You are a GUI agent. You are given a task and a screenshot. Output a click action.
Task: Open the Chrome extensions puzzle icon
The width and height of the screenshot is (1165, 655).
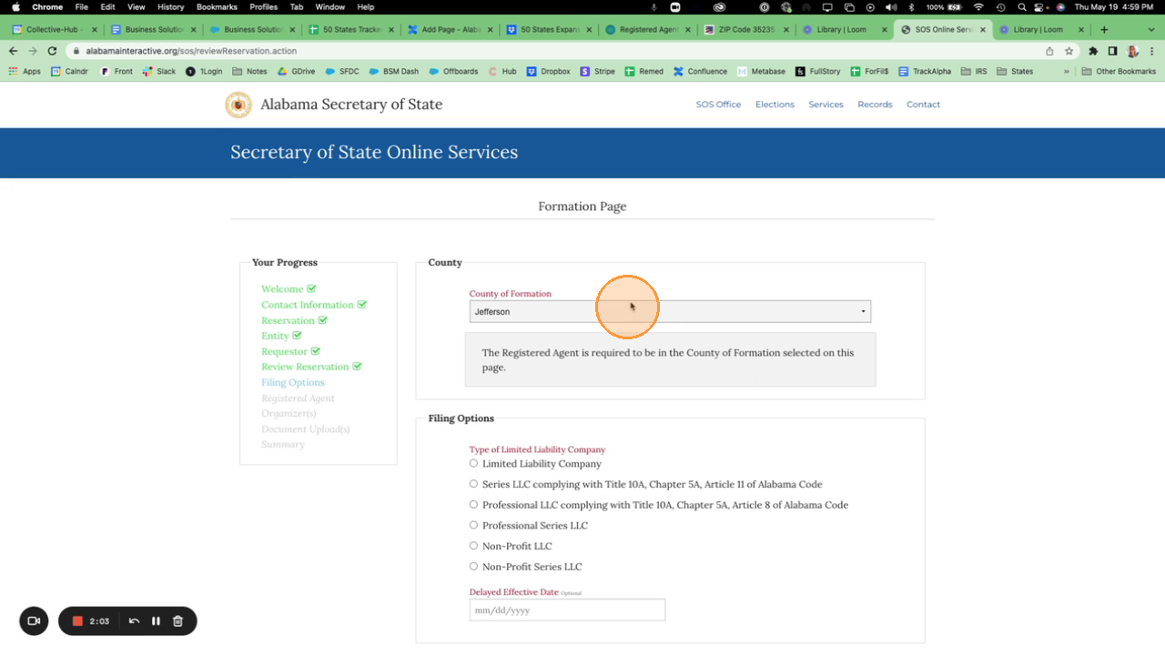(x=1093, y=51)
